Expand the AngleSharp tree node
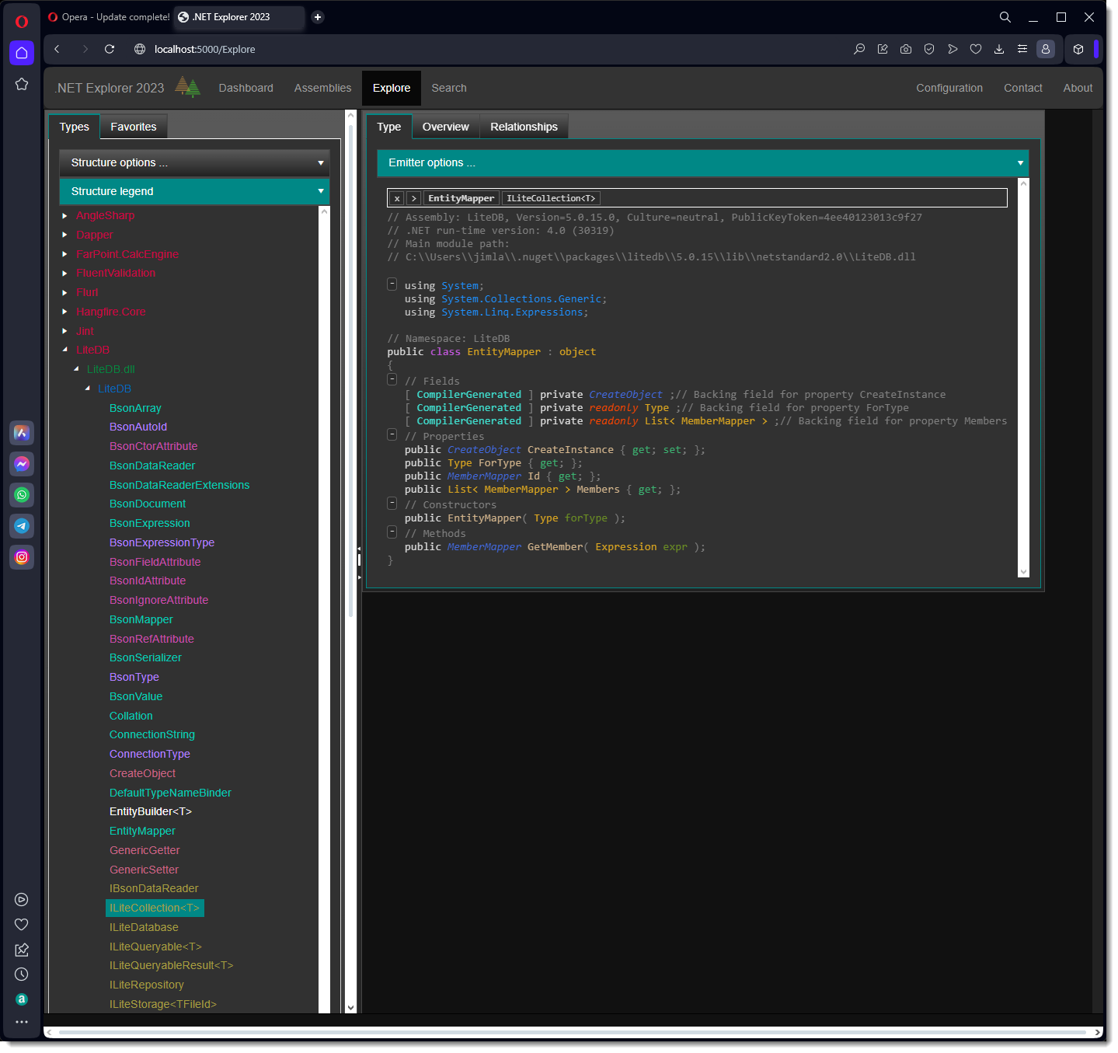The image size is (1118, 1053). (64, 216)
